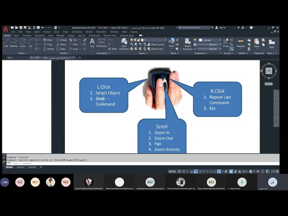Image resolution: width=288 pixels, height=216 pixels.
Task: Select the Circle tool
Action: (x=22, y=43)
